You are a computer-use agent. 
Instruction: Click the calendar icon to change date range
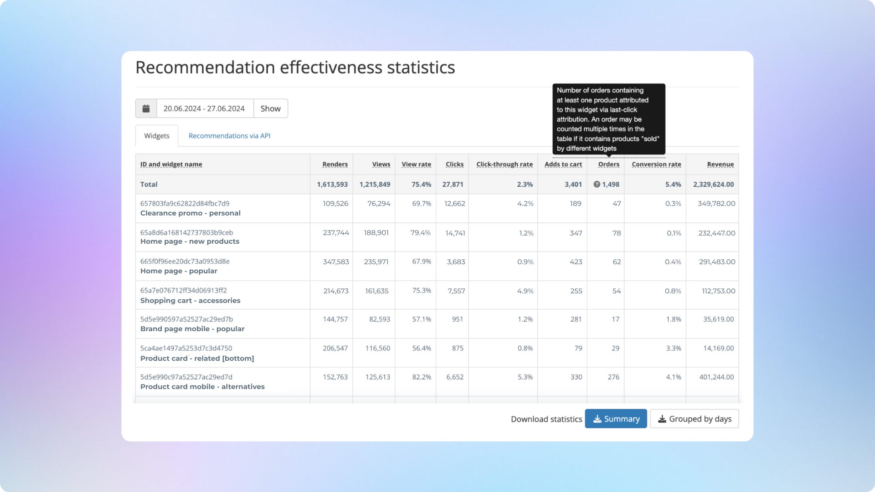tap(146, 108)
